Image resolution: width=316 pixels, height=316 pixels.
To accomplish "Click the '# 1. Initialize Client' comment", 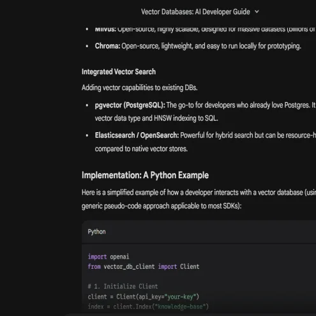I will click(x=123, y=287).
